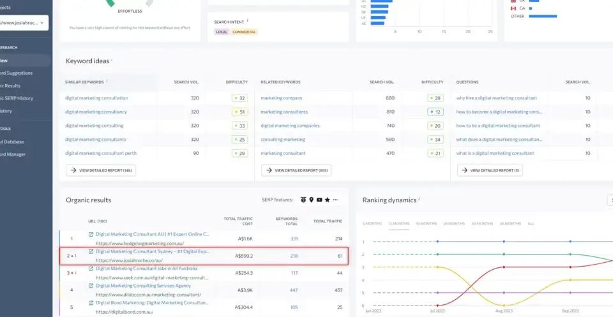Image resolution: width=613 pixels, height=317 pixels.
Task: Select the 12 Months ranking range tab
Action: 398,224
